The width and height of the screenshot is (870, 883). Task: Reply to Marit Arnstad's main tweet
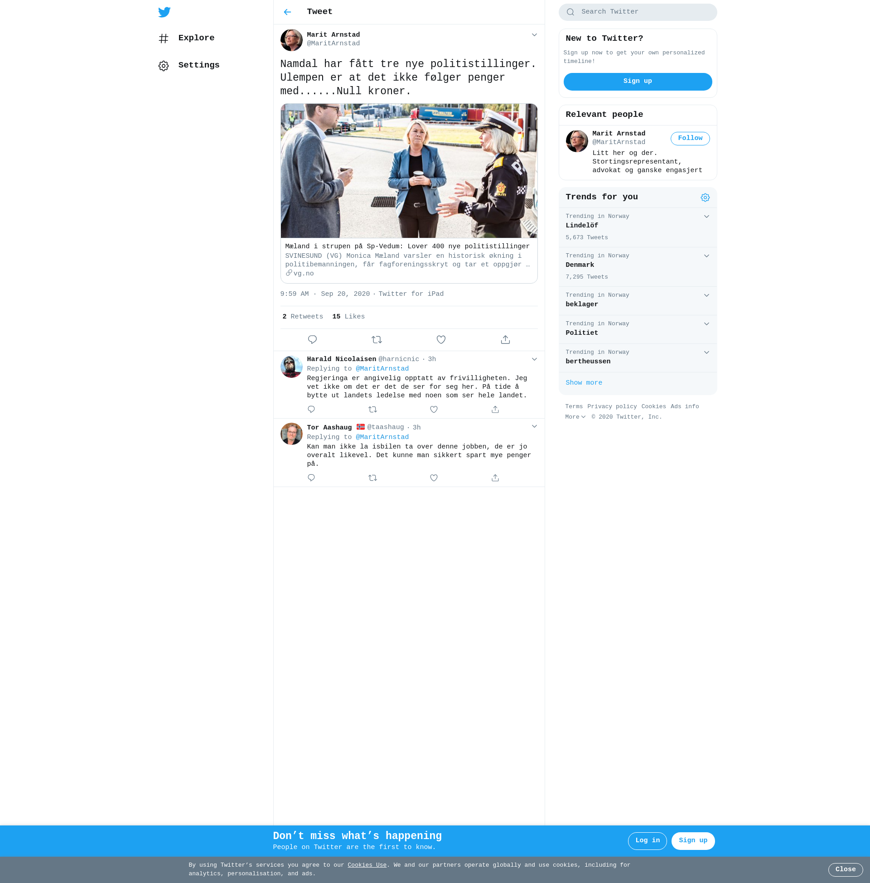point(312,339)
